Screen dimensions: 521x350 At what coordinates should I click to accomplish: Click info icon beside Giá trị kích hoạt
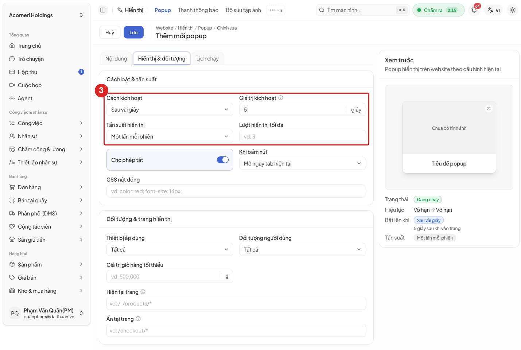[281, 98]
